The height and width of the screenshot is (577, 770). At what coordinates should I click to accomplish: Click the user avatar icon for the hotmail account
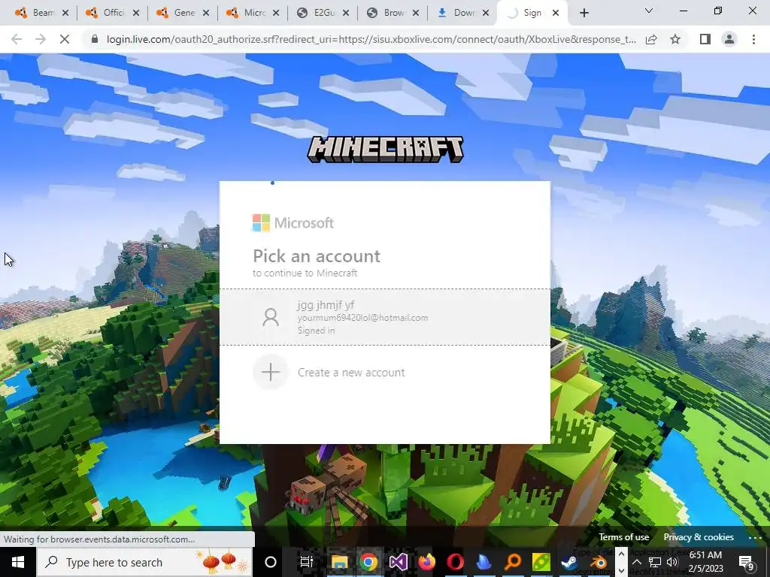pyautogui.click(x=270, y=317)
